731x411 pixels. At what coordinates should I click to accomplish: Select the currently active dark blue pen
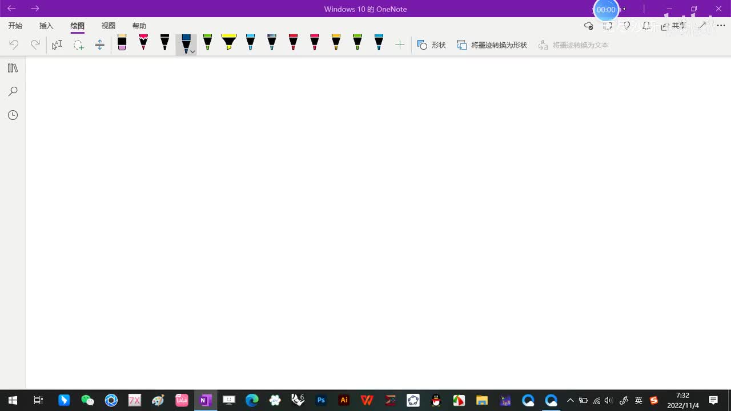point(186,43)
